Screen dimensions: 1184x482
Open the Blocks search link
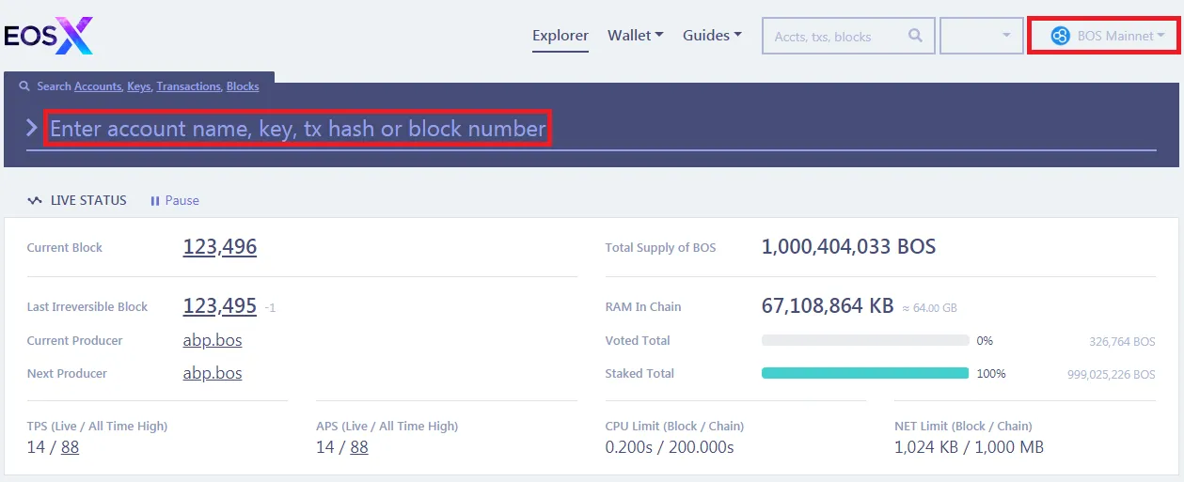point(243,86)
